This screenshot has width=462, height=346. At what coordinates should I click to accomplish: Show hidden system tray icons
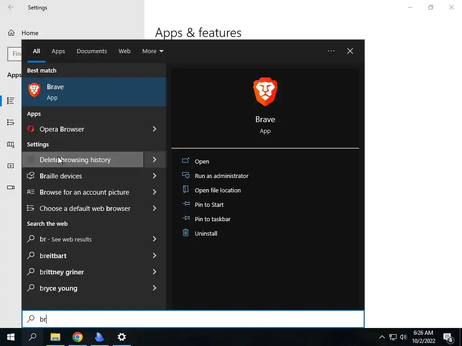point(382,337)
